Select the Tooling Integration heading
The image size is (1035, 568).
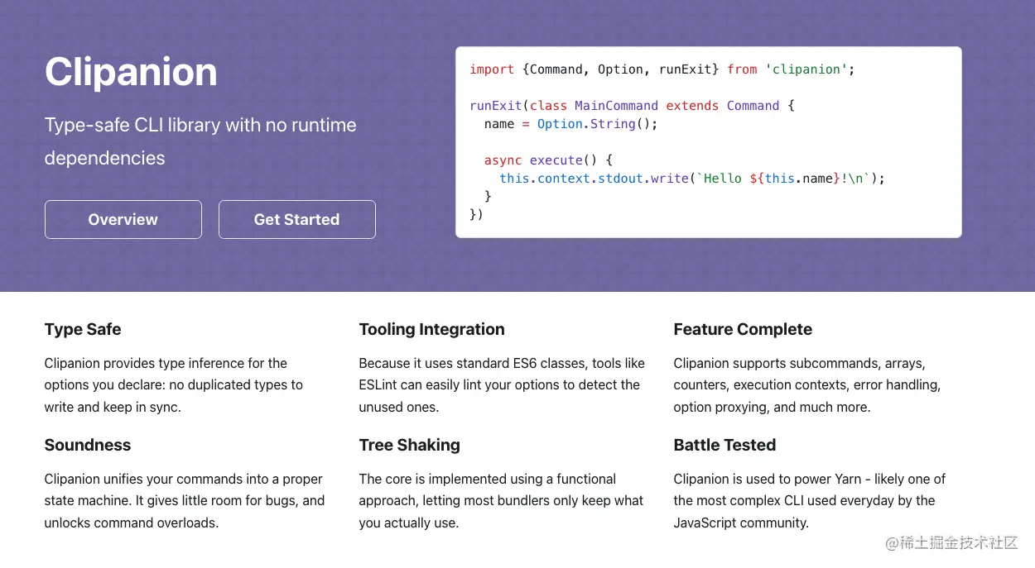tap(431, 329)
